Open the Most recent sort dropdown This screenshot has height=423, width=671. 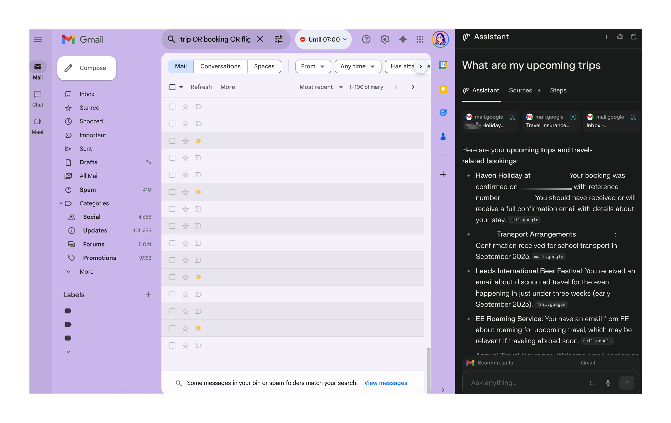coord(321,87)
